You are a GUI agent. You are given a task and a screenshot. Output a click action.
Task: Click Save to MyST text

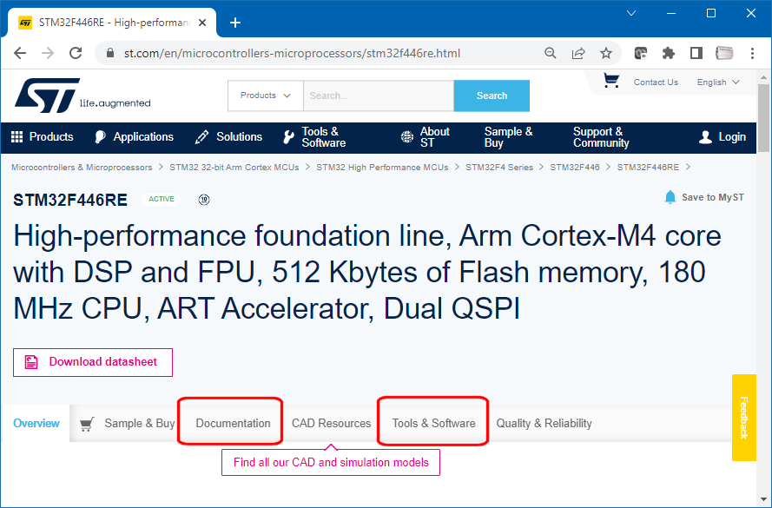tap(713, 197)
